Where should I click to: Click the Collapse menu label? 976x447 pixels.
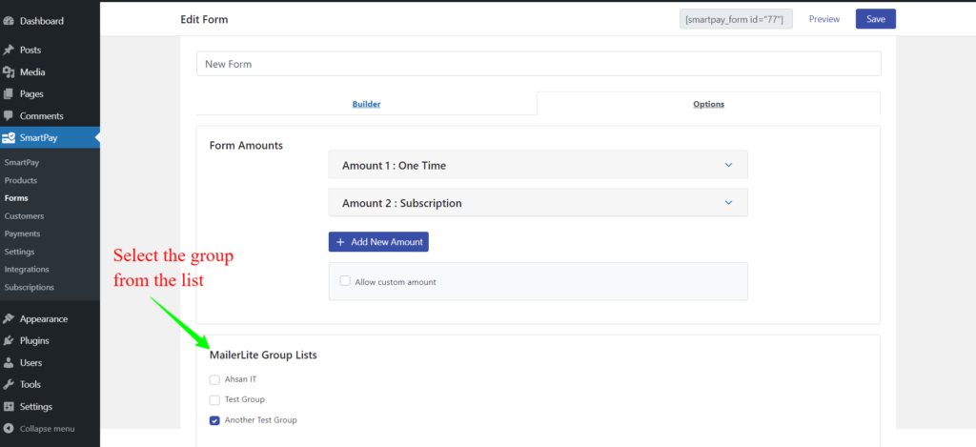(x=48, y=428)
